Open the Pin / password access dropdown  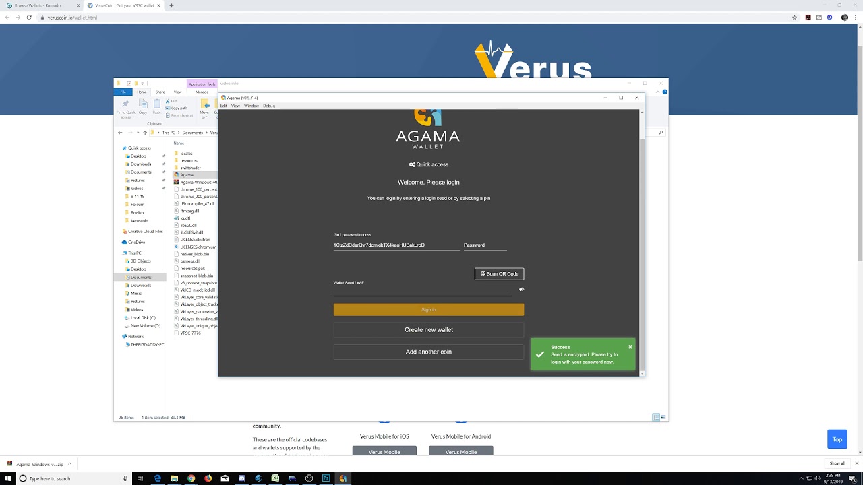[x=396, y=245]
